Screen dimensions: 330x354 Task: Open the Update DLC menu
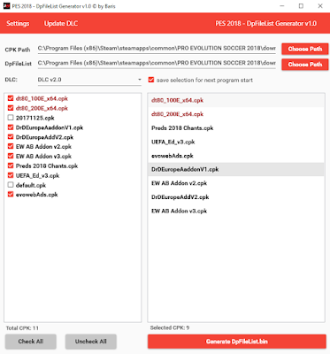coord(61,24)
